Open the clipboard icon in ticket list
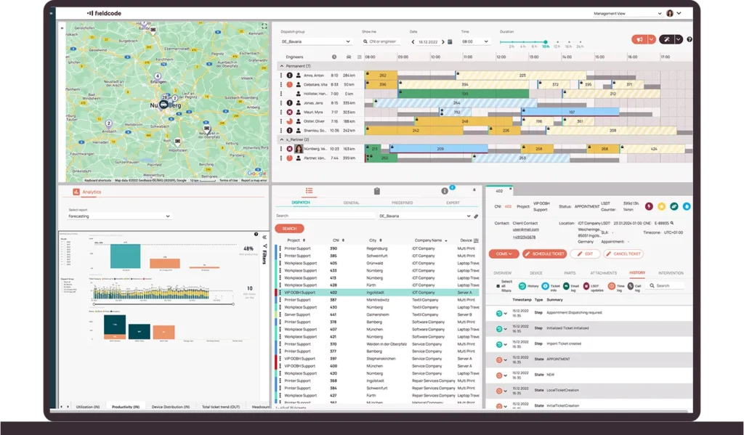744x435 pixels. pyautogui.click(x=377, y=191)
